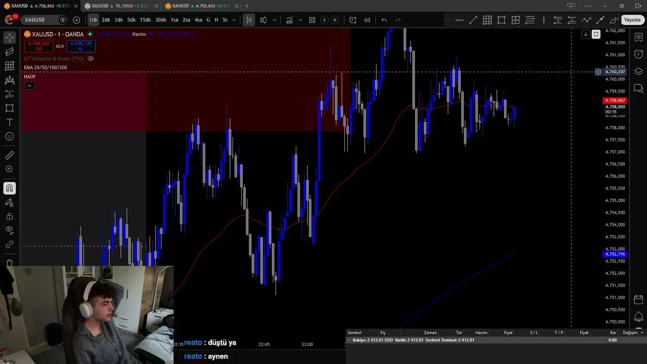Undo the last chart action
647x364 pixels.
[x=384, y=20]
